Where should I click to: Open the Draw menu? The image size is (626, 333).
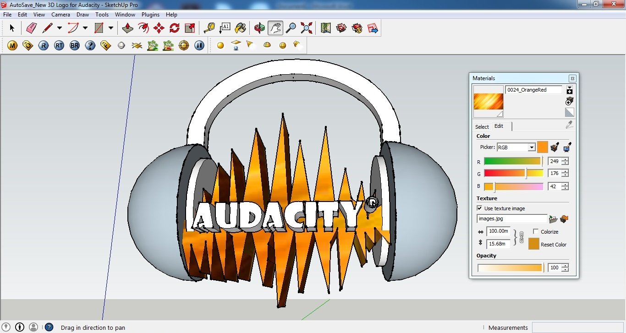click(x=82, y=15)
